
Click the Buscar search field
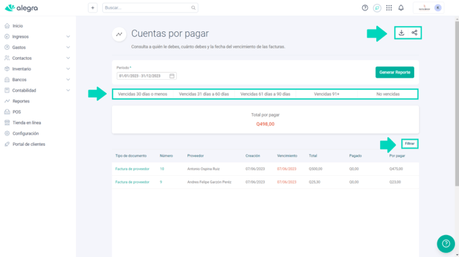point(150,8)
